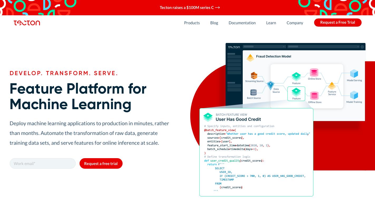The image size is (375, 218).
Task: Click the CREDIT_SCORE > 700 code line
Action: pos(262,176)
